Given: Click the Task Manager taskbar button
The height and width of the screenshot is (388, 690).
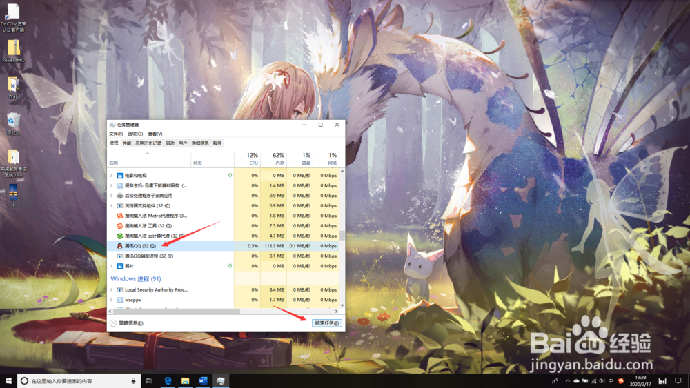Looking at the screenshot, I should click(221, 381).
